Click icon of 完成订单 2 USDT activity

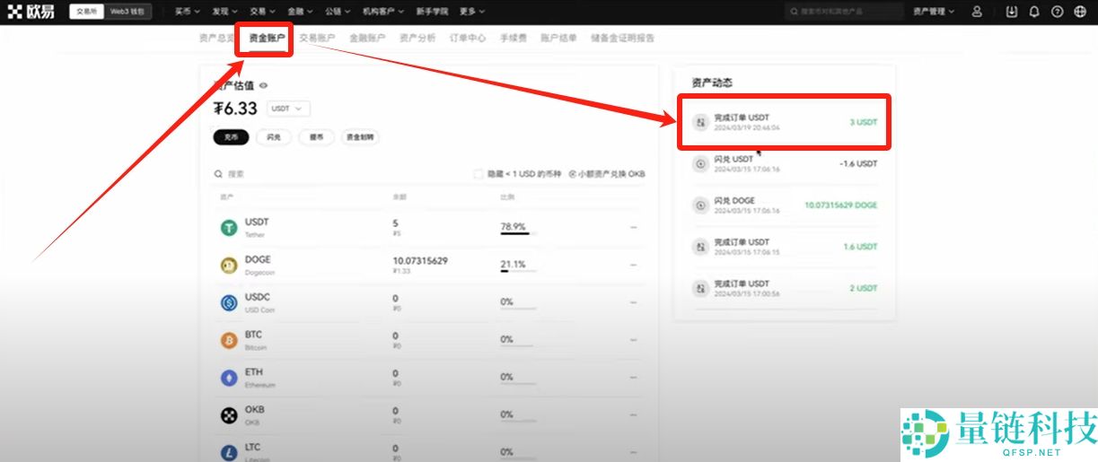click(x=701, y=288)
